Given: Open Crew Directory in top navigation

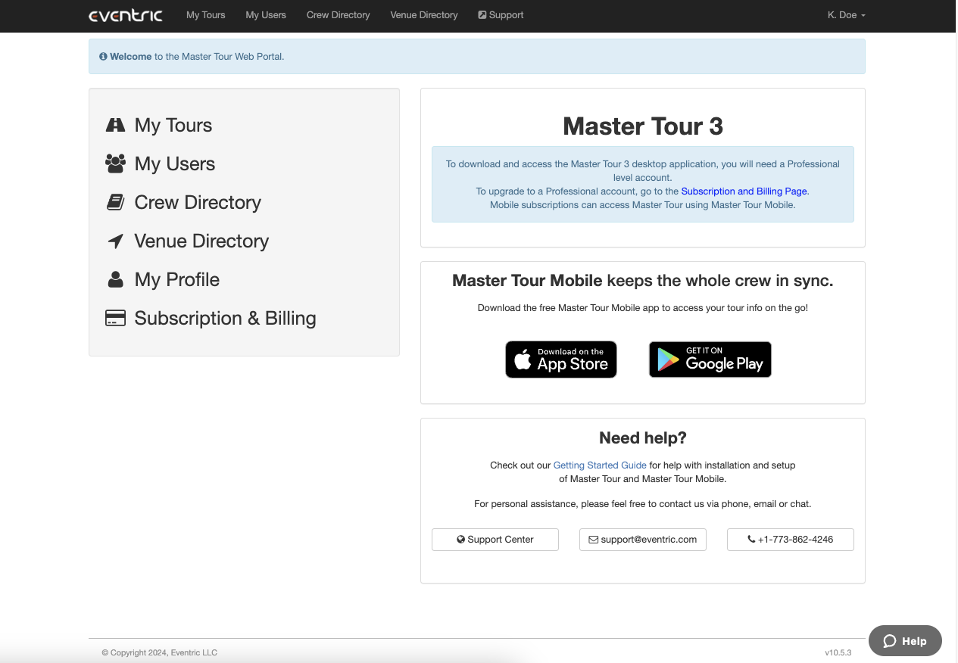Looking at the screenshot, I should click(339, 15).
